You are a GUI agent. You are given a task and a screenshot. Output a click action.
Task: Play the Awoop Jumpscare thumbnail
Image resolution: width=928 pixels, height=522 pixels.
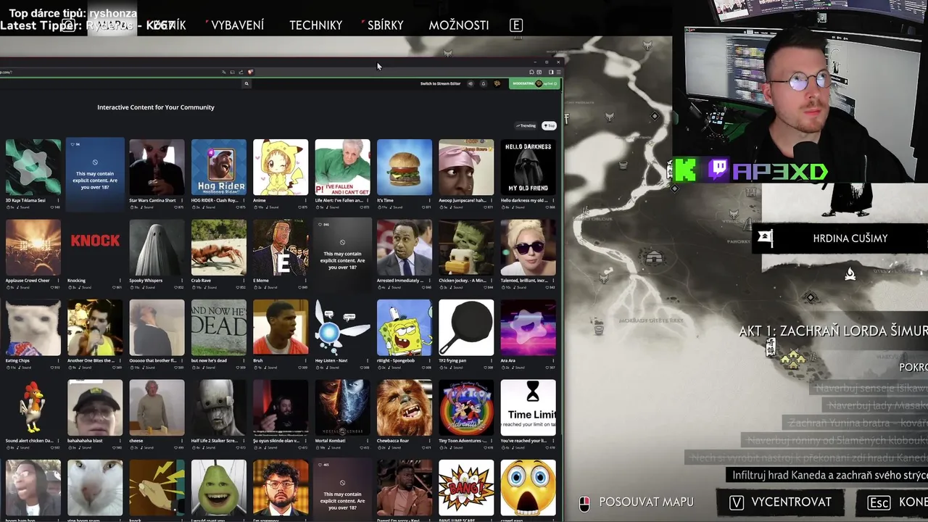coord(466,167)
